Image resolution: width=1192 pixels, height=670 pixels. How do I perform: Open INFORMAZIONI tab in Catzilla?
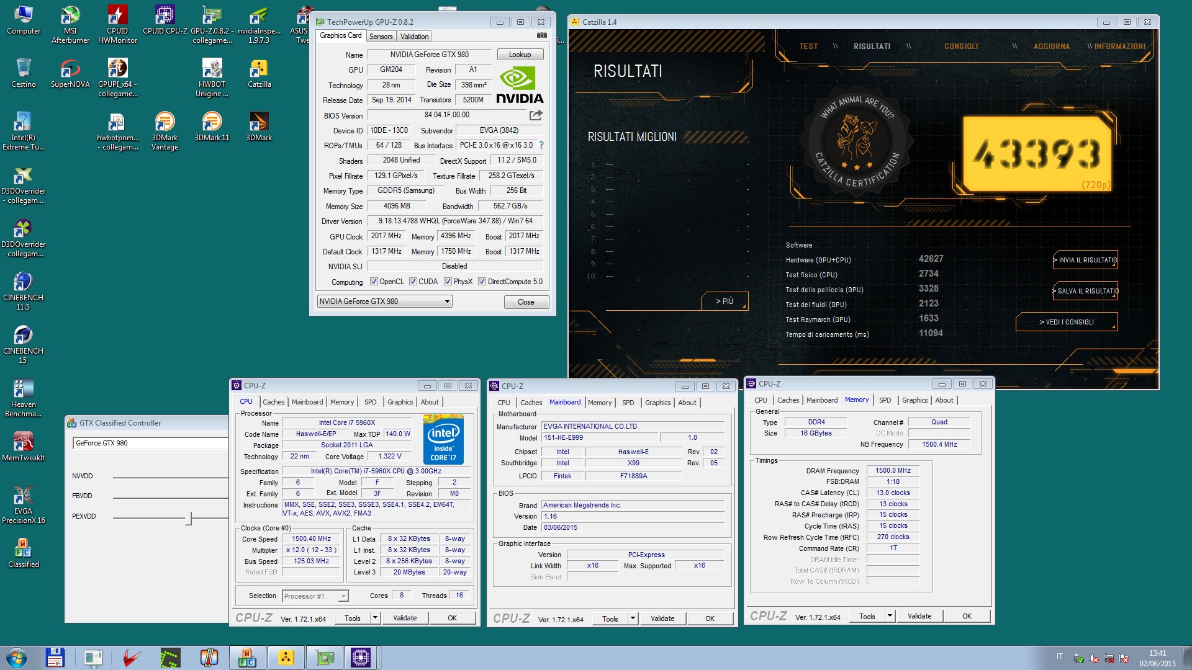[x=1119, y=47]
